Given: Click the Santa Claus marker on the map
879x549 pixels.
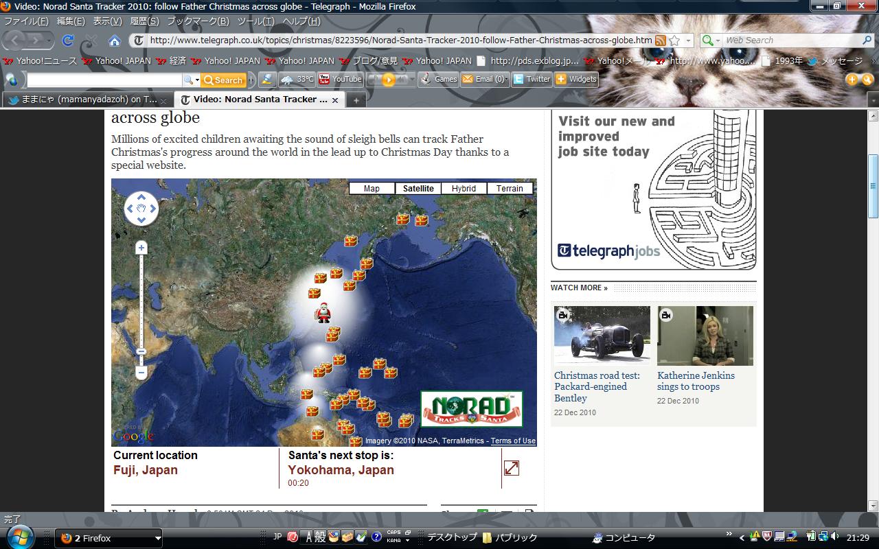Looking at the screenshot, I should pos(323,312).
